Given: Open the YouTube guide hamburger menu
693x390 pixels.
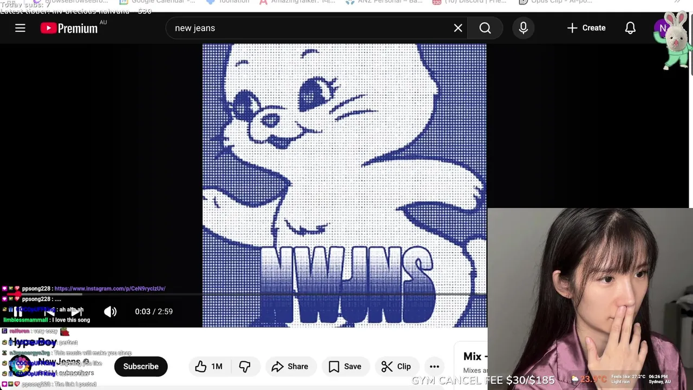Looking at the screenshot, I should [x=20, y=28].
